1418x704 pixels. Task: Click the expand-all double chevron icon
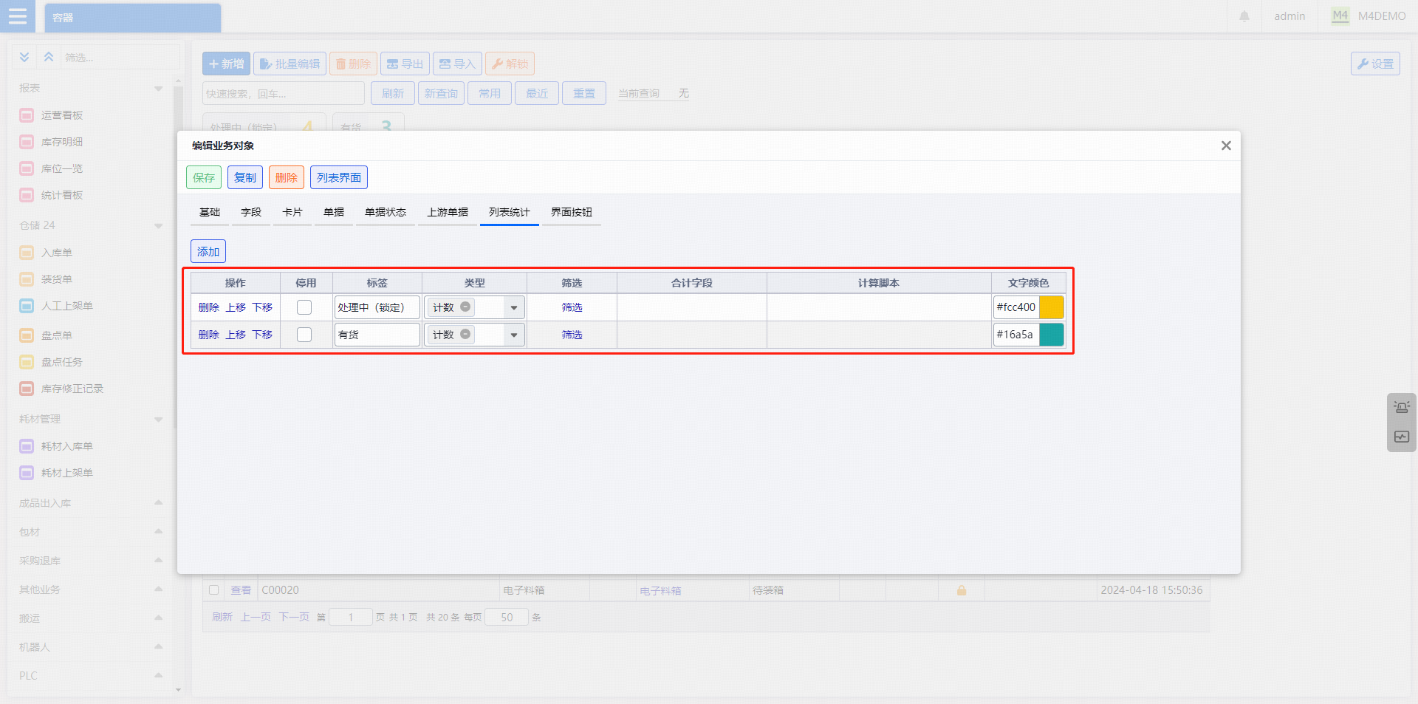tap(24, 57)
